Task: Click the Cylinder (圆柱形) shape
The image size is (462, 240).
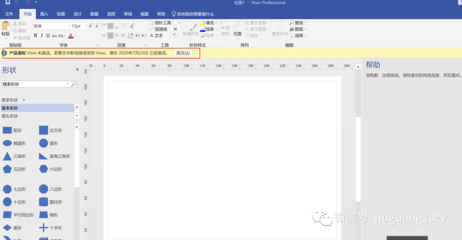Action: [x=51, y=202]
